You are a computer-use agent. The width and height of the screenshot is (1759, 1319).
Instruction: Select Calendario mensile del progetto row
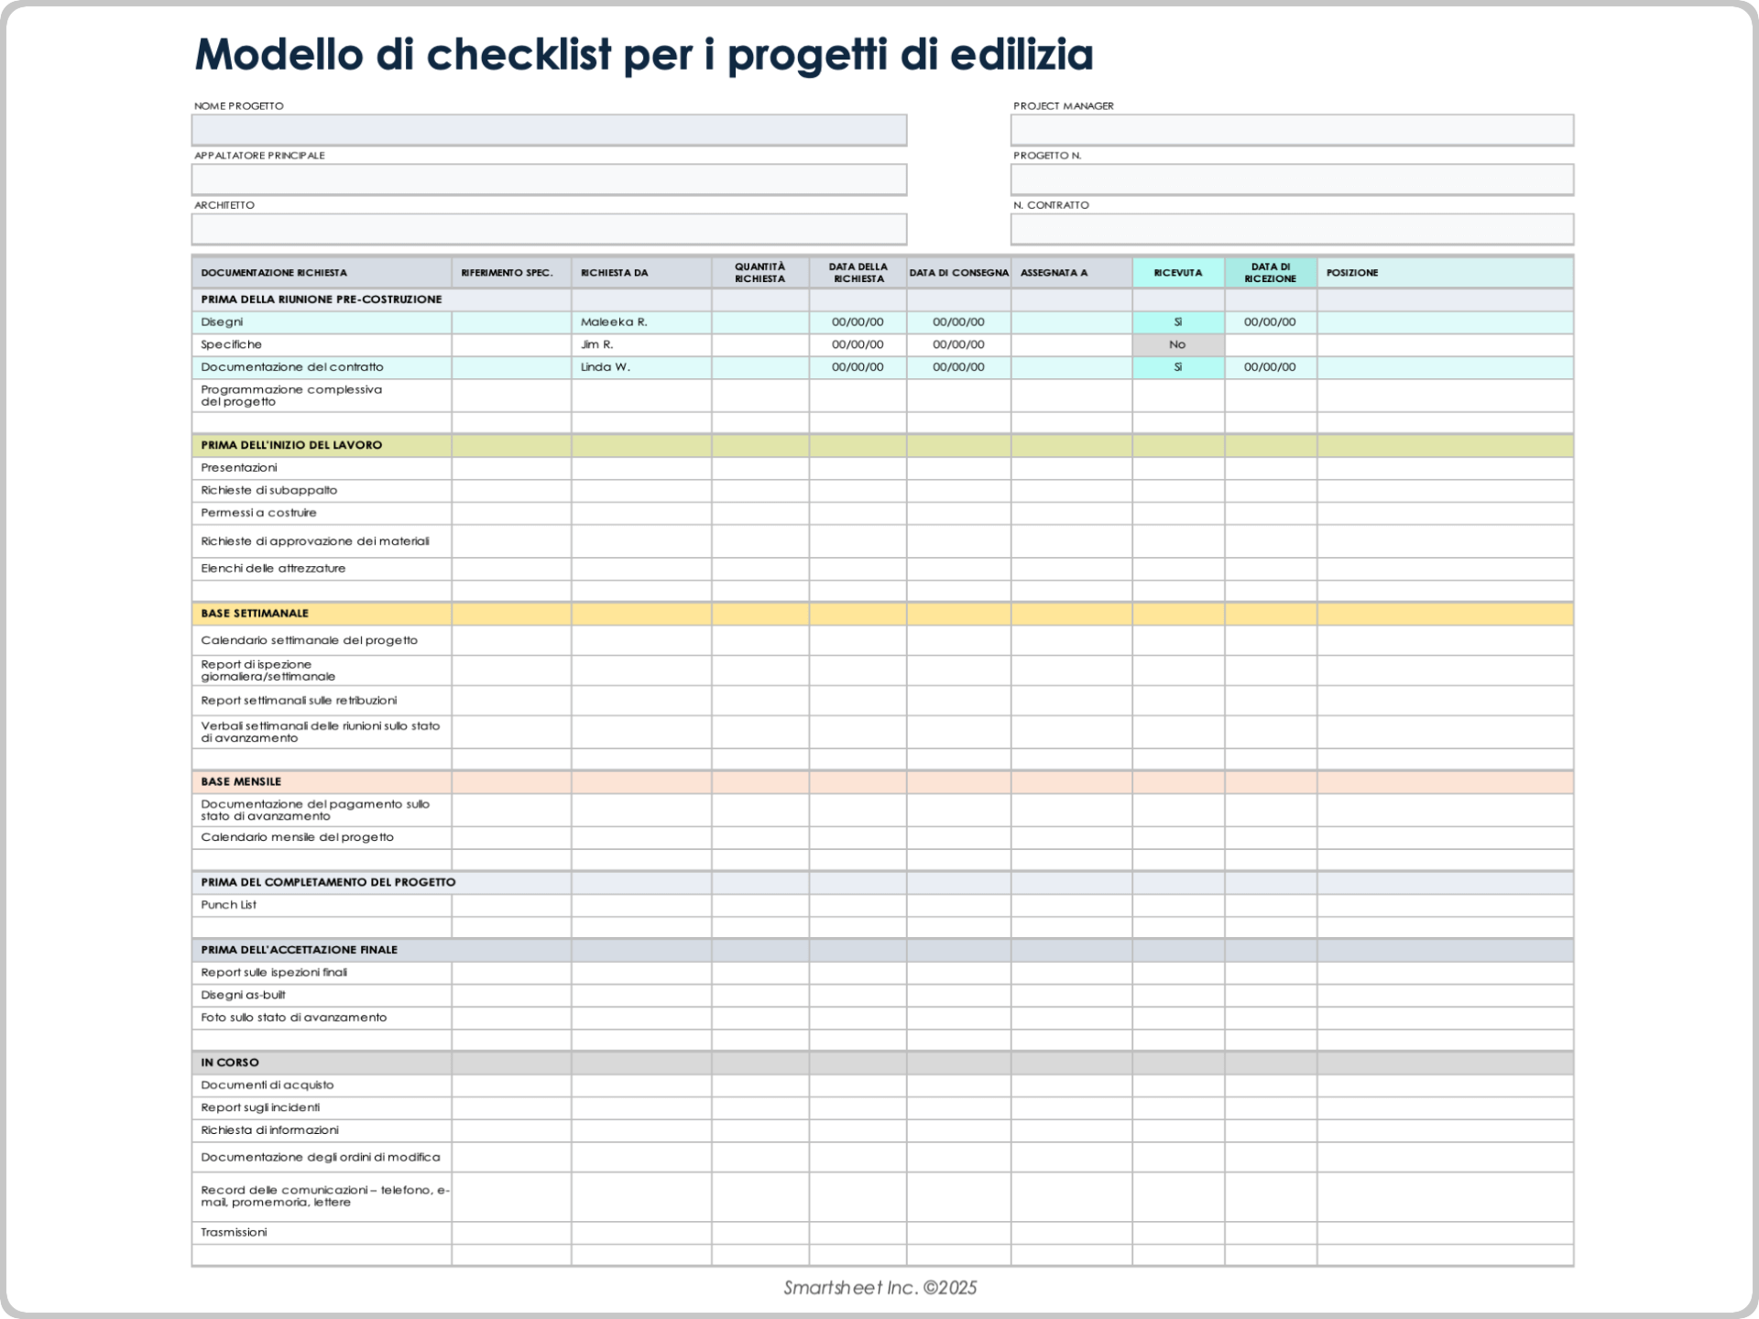tap(882, 837)
